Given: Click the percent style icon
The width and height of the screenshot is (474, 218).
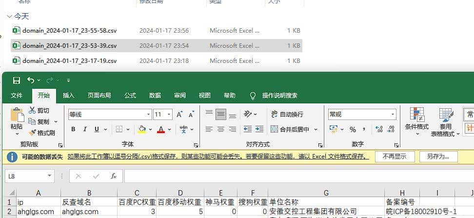Looking at the screenshot, I should coord(353,129).
